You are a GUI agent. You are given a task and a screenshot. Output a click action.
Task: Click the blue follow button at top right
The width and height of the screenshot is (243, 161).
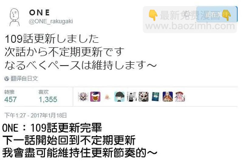pos(217,14)
